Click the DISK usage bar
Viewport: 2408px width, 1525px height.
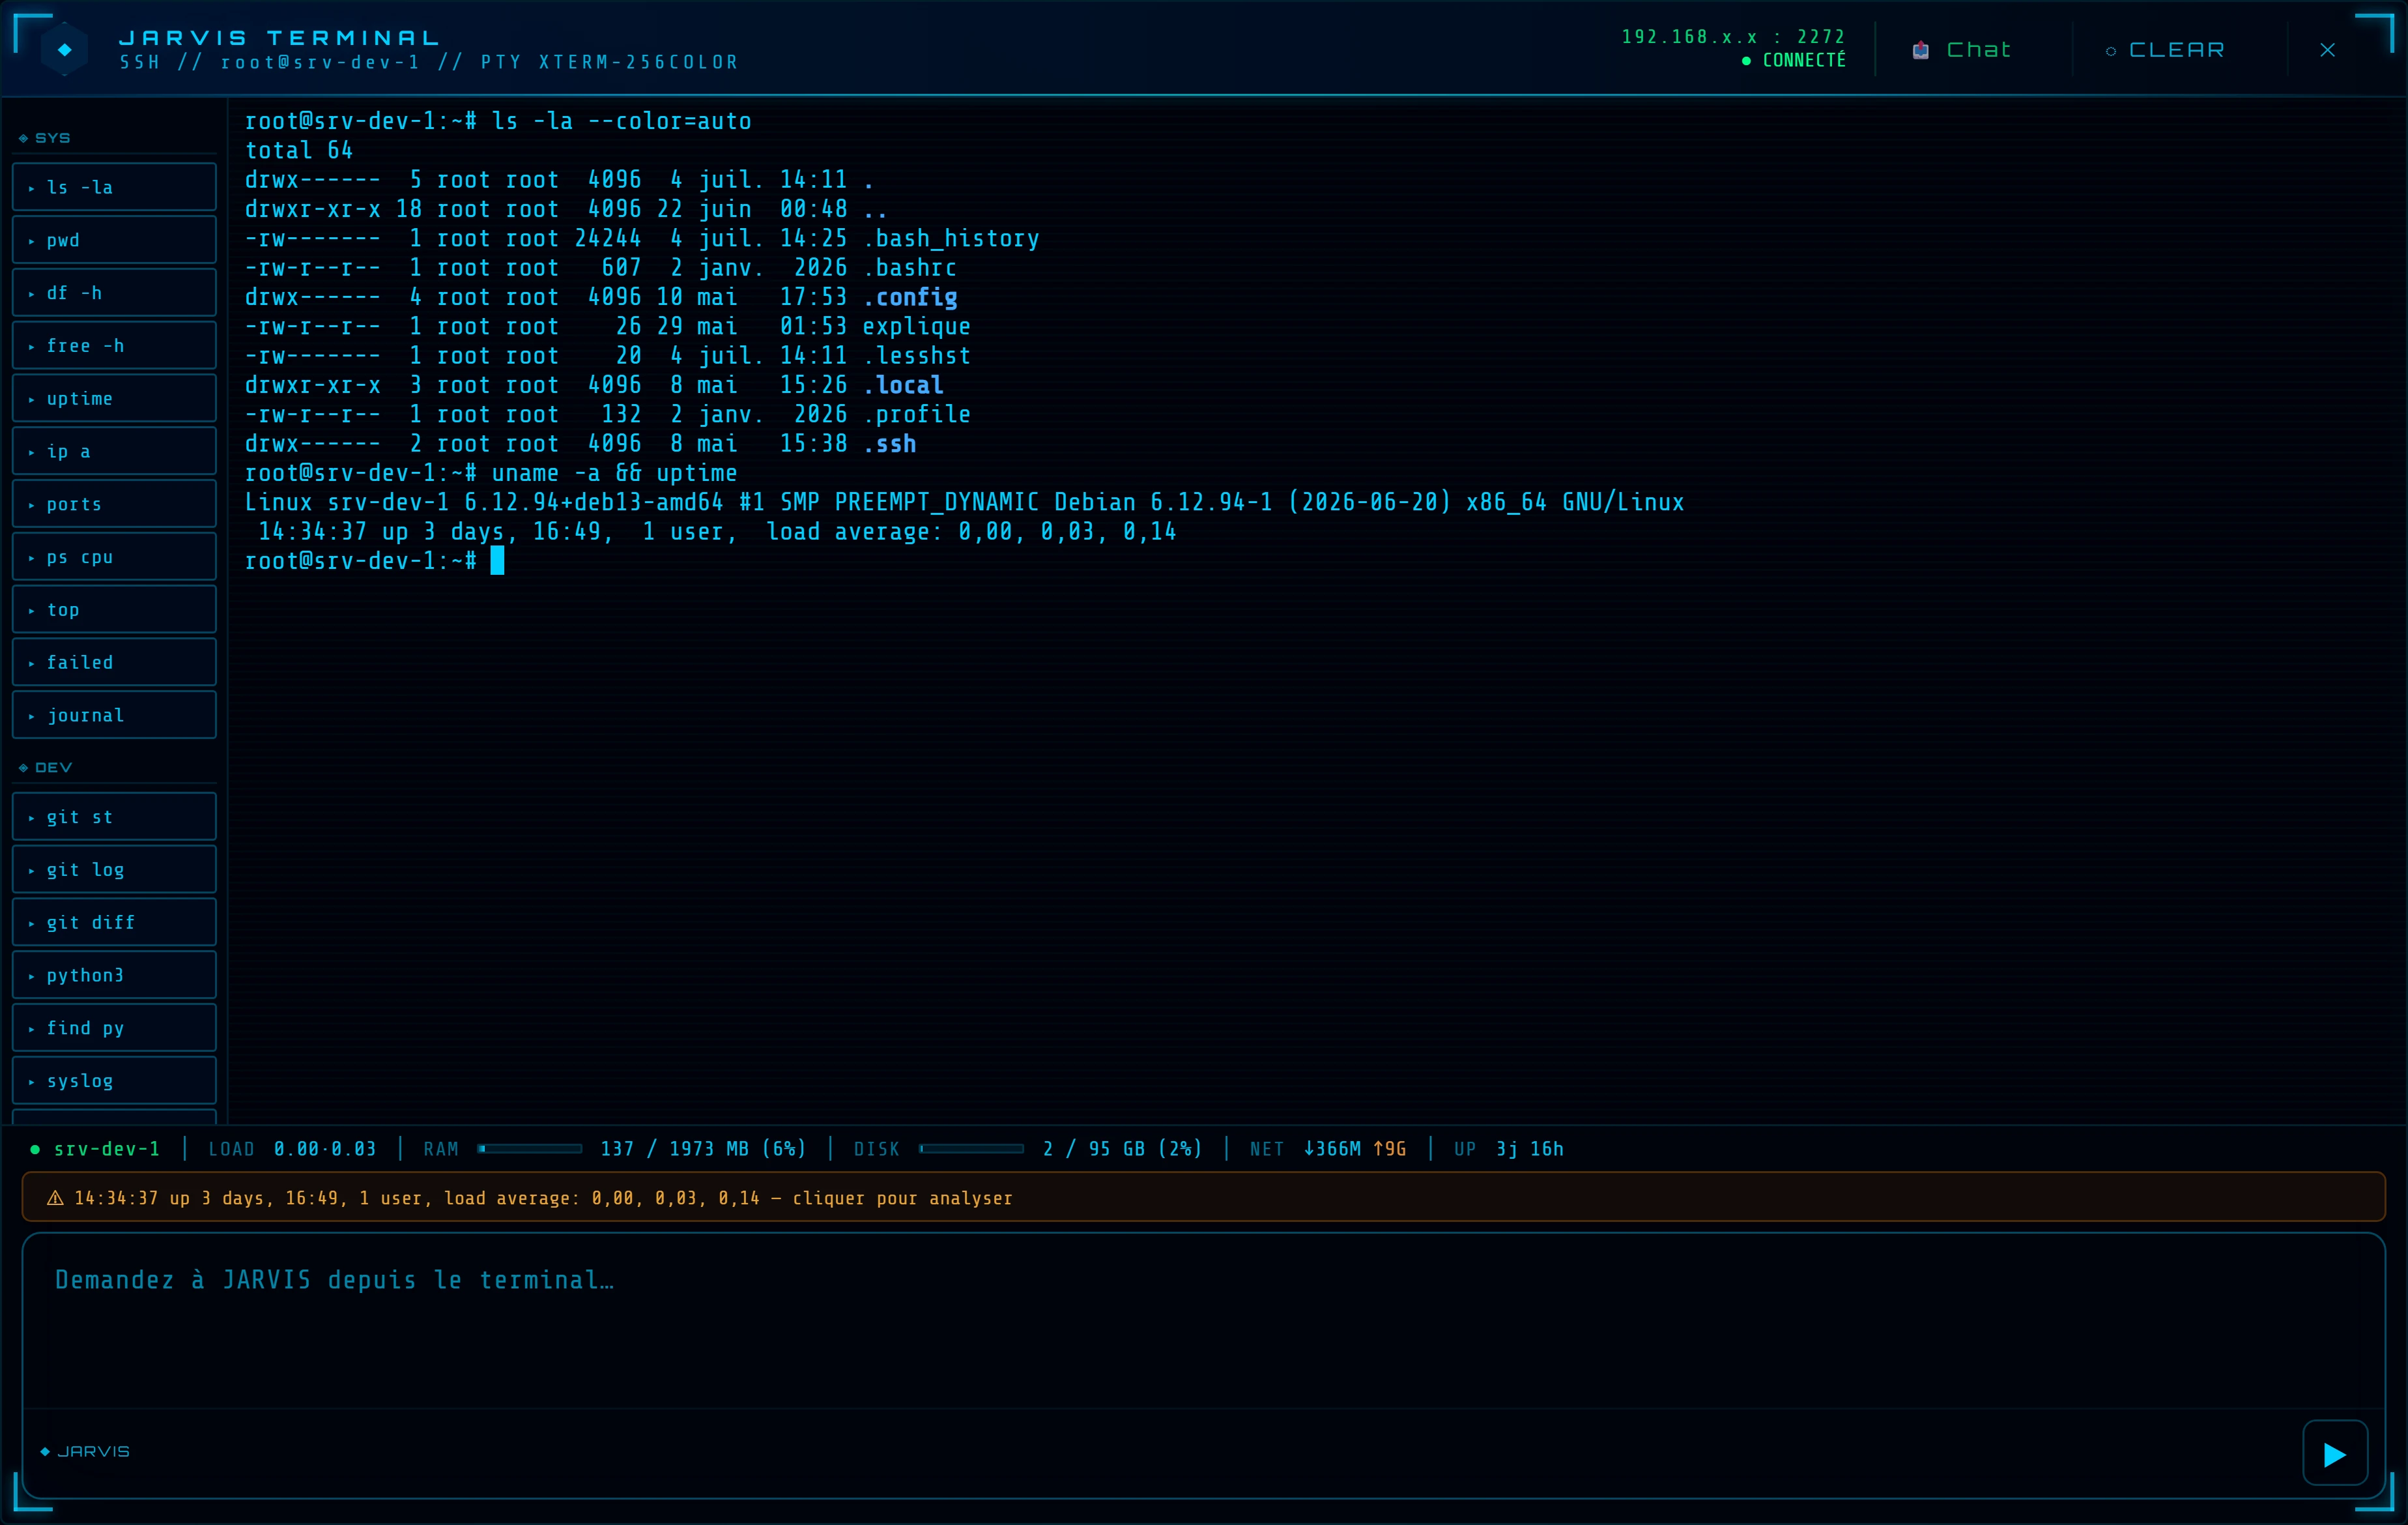coord(972,1149)
